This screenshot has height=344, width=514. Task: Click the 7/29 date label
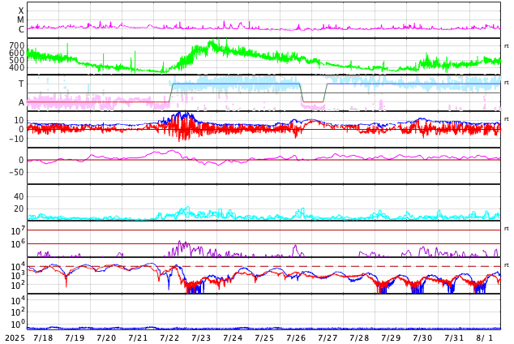tap(391, 338)
